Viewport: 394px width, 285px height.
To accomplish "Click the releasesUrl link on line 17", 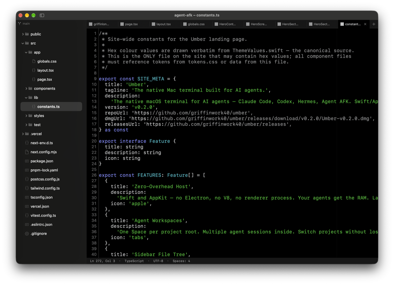I will pyautogui.click(x=216, y=124).
